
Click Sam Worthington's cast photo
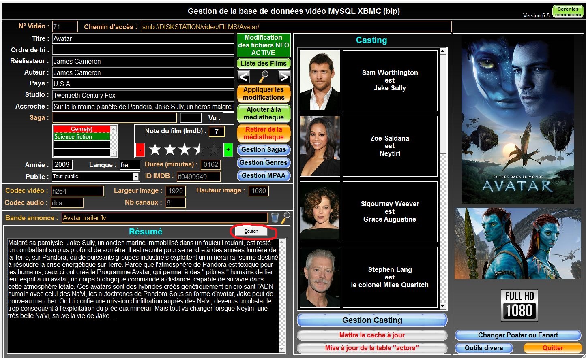(320, 81)
